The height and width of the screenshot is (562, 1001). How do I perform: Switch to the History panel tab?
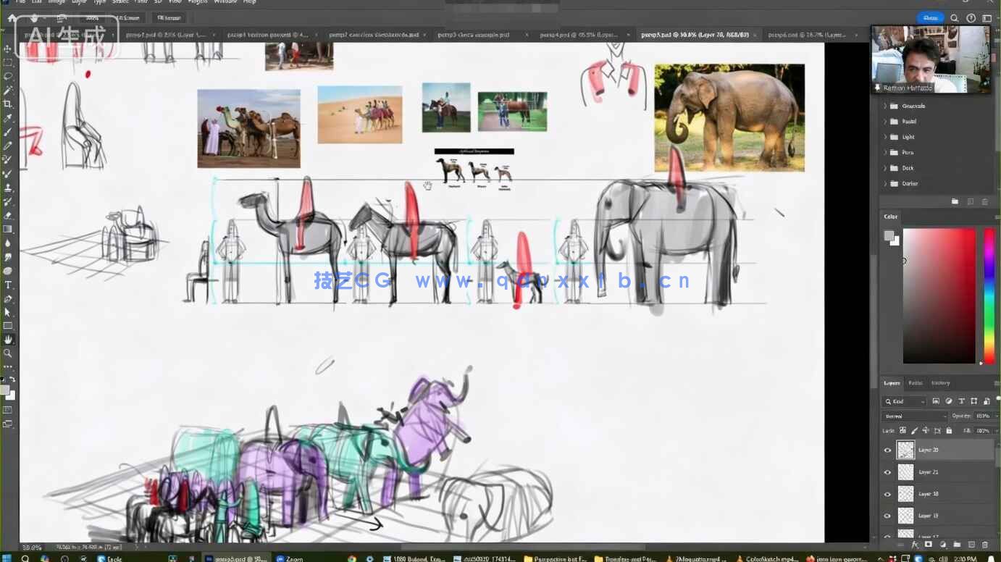(x=940, y=383)
